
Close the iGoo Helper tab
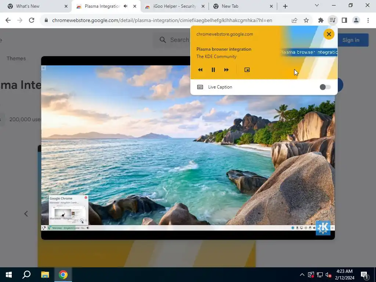point(203,6)
